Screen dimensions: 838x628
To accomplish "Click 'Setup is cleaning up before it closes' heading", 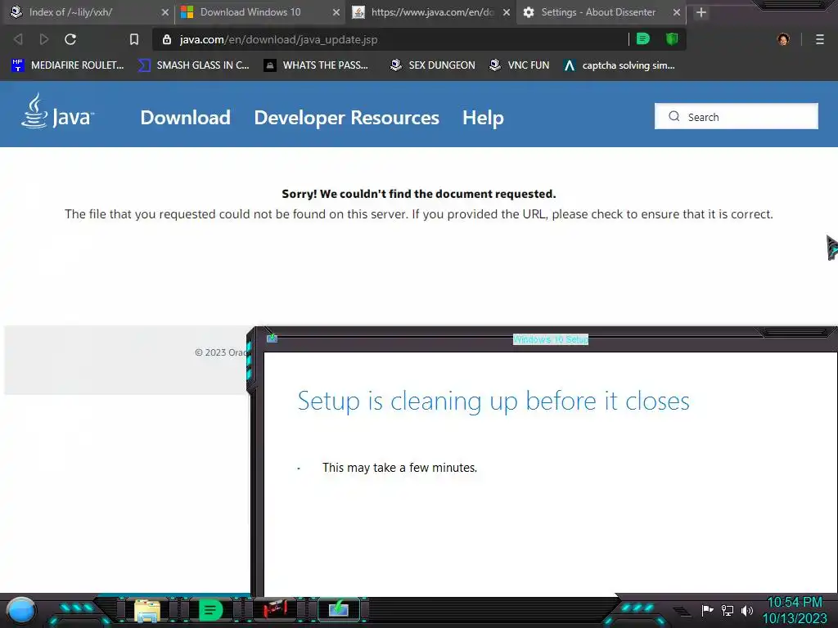I will (x=493, y=401).
